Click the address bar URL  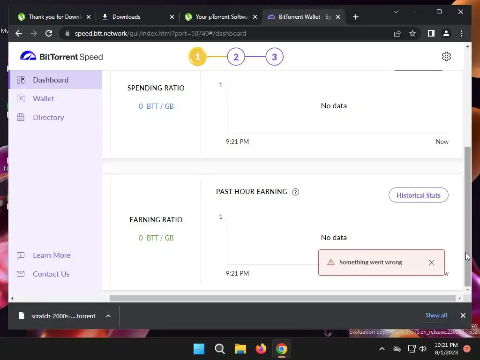click(x=160, y=33)
